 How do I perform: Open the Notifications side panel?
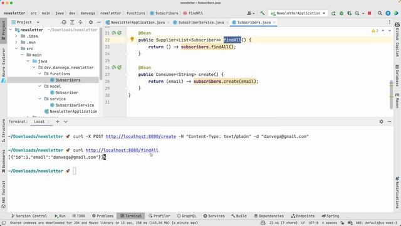(x=397, y=193)
